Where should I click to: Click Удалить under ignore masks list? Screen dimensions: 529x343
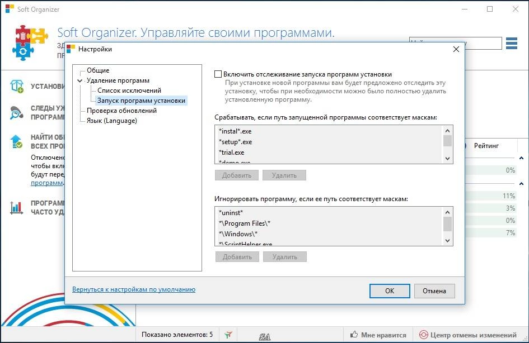(285, 257)
